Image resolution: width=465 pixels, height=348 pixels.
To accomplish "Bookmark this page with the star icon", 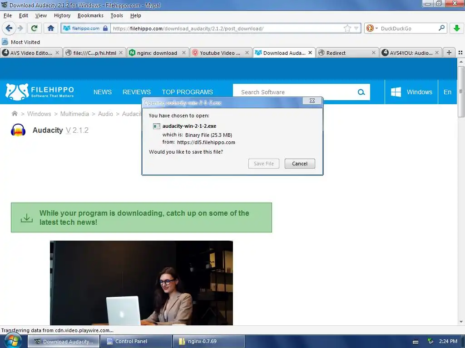I will [x=347, y=28].
